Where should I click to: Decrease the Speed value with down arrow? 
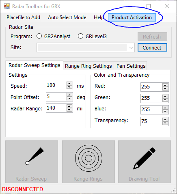coord(69,87)
